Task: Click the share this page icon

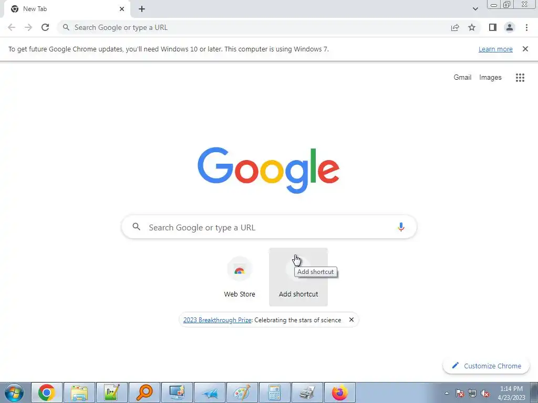Action: coord(455,27)
